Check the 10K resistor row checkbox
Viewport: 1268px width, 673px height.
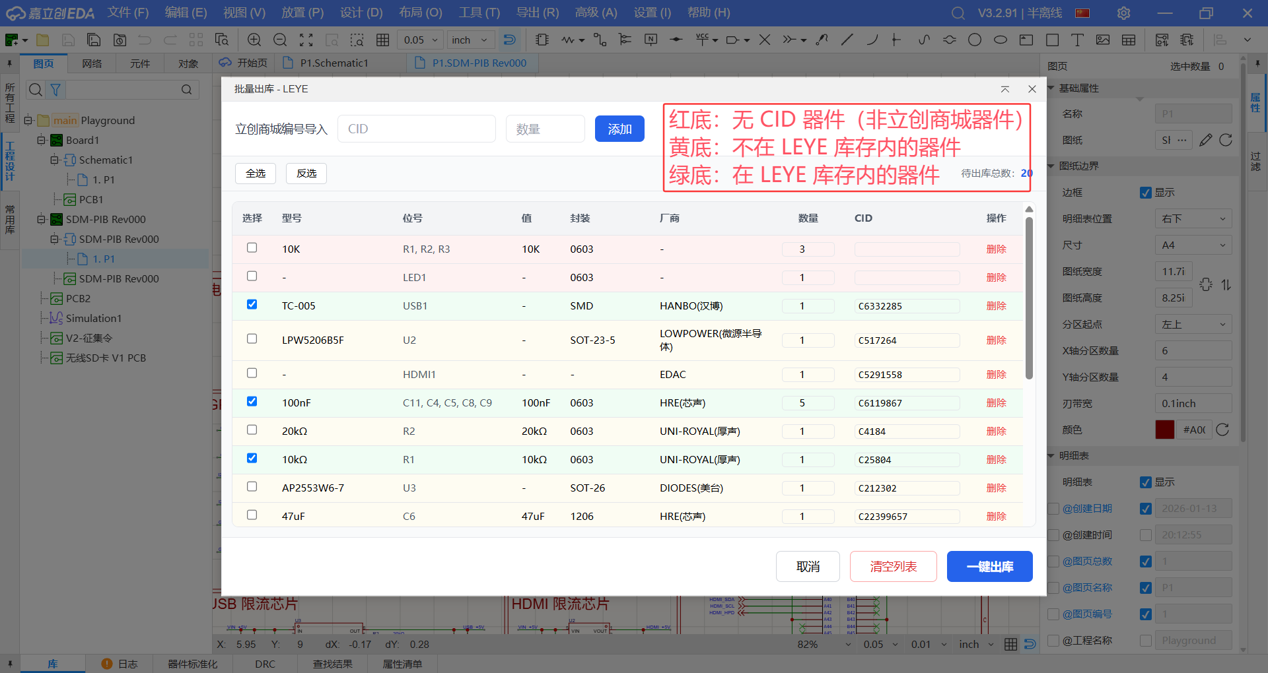pos(252,248)
